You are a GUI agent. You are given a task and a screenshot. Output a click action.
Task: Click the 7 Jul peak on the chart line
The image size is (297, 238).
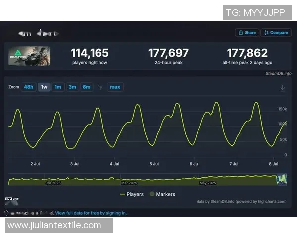point(256,103)
